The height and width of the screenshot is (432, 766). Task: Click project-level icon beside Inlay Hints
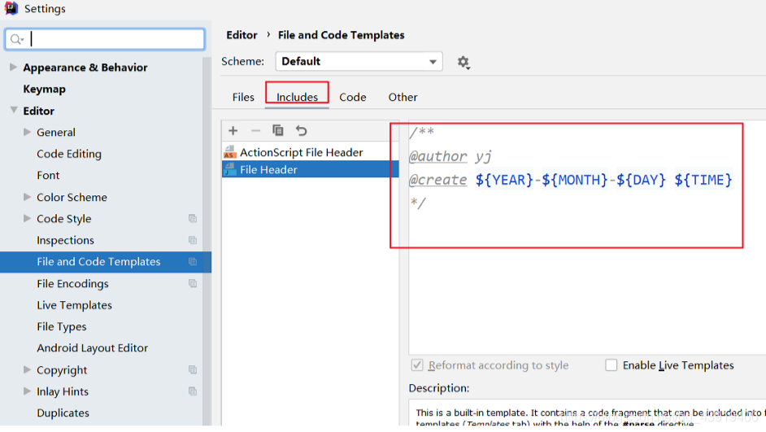click(193, 391)
